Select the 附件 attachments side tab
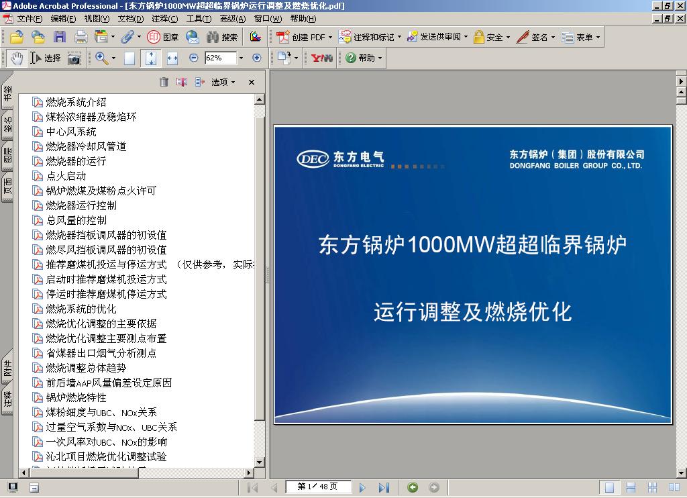Screen dimensions: 687x498 [7, 368]
